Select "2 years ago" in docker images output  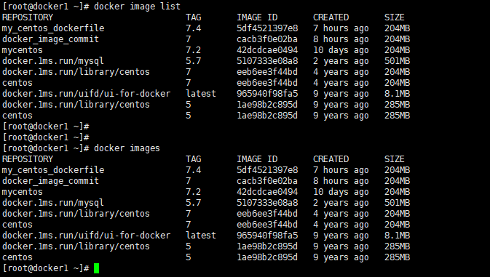pos(341,203)
